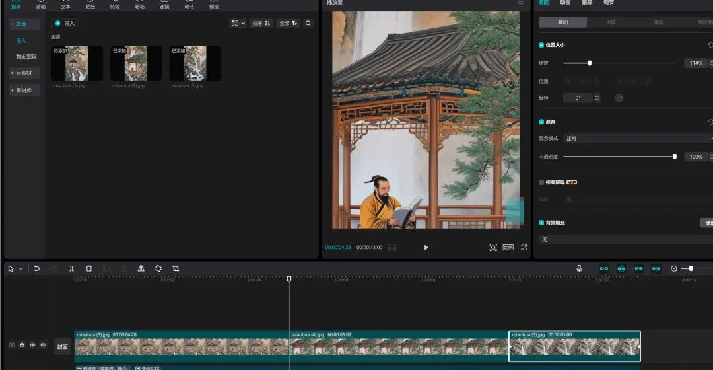Enter fullscreen preview mode
The image size is (713, 370).
(524, 248)
